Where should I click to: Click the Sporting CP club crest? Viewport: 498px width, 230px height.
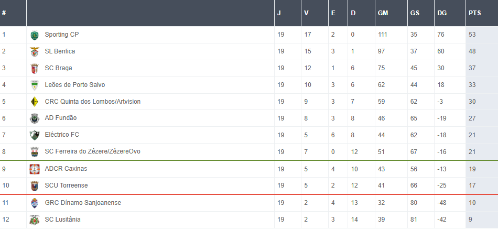(35, 35)
